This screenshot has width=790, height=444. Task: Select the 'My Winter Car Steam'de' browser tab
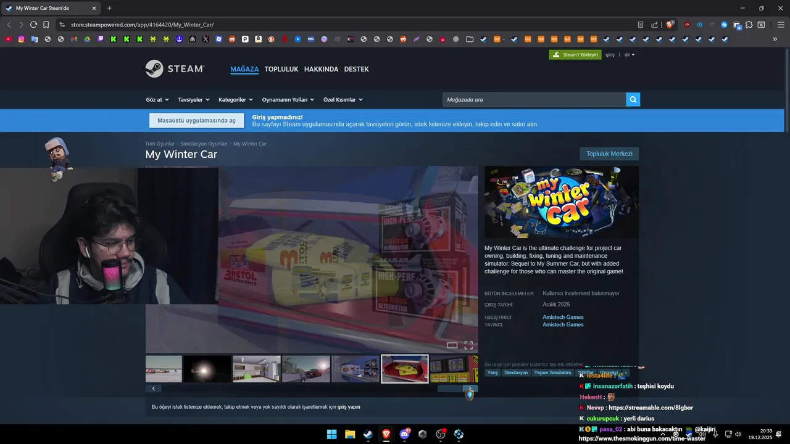(x=52, y=8)
